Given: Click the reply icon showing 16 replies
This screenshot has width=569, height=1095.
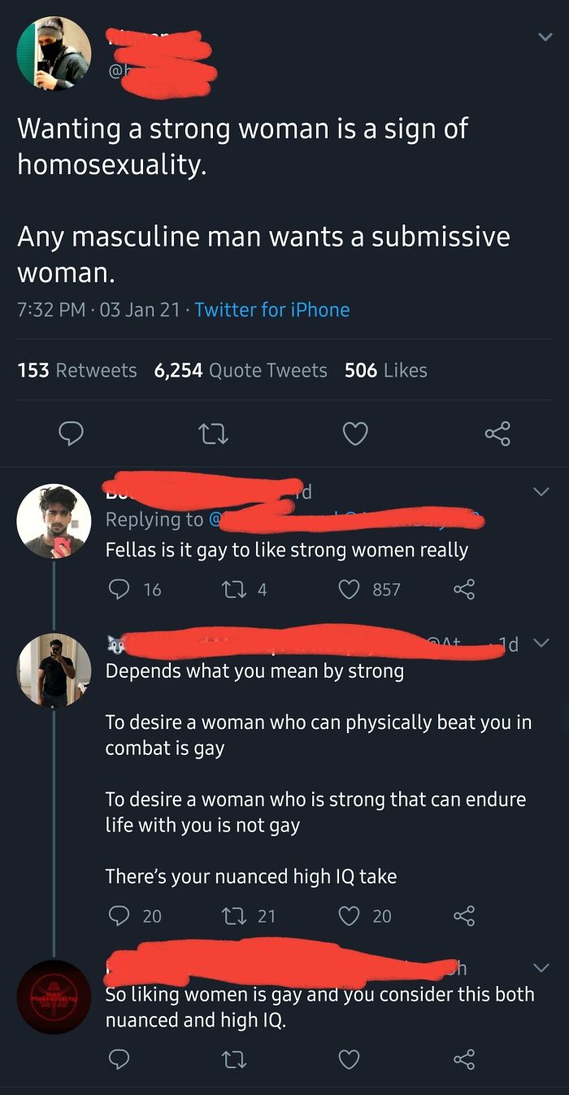Looking at the screenshot, I should (x=119, y=589).
